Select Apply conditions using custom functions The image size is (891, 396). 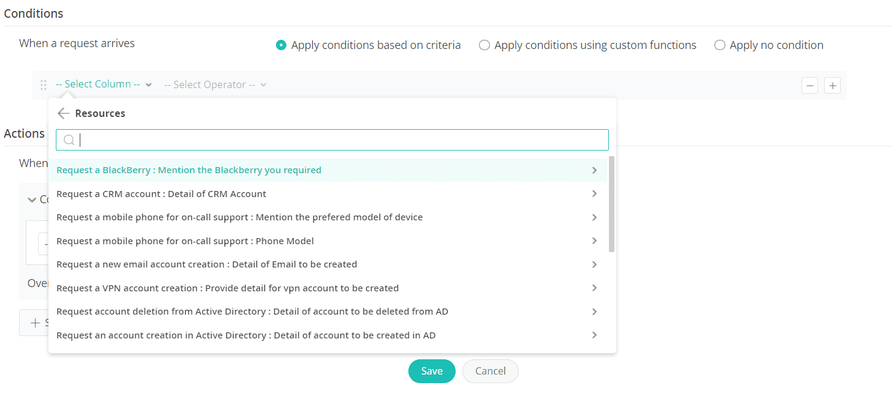pos(484,45)
